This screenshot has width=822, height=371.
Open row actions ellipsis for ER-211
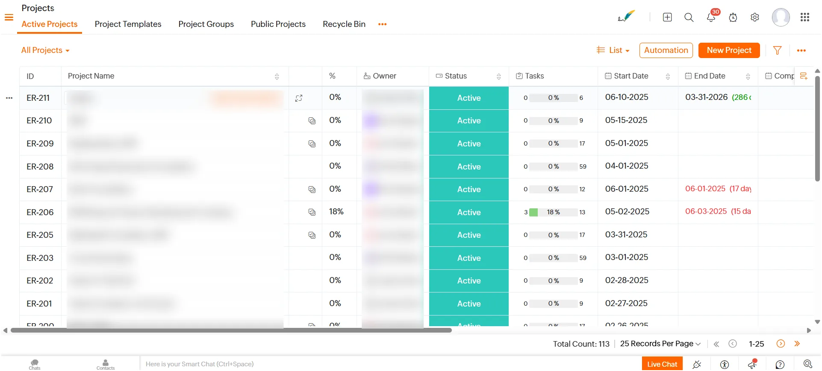pyautogui.click(x=9, y=98)
